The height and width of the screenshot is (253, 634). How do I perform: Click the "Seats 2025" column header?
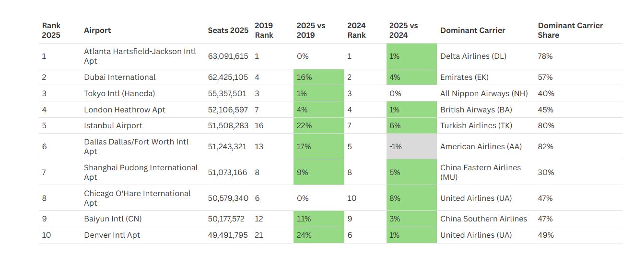pyautogui.click(x=228, y=30)
